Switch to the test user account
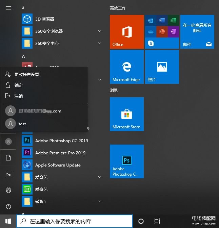Image resolution: width=219 pixels, height=228 pixels. (44, 124)
